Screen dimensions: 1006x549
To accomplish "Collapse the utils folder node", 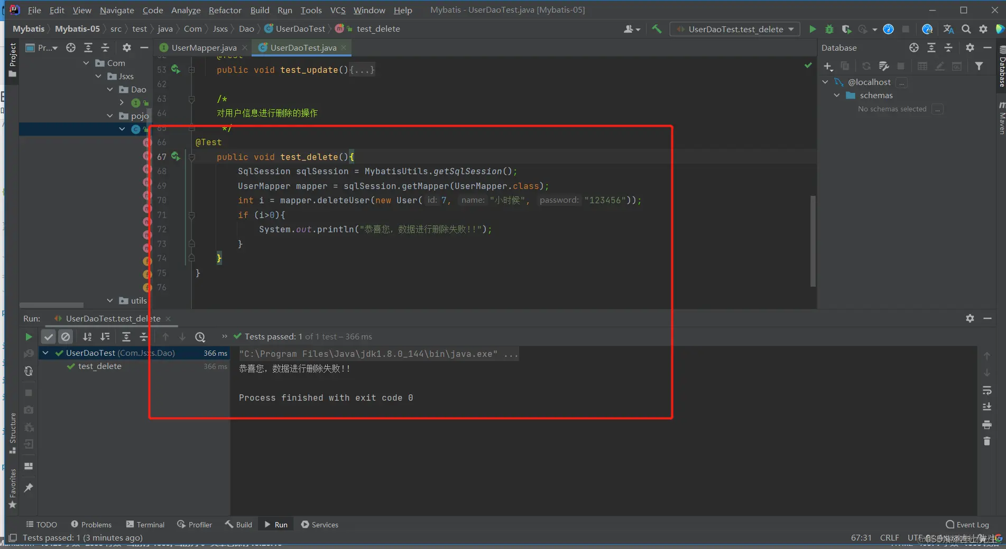I will click(110, 300).
